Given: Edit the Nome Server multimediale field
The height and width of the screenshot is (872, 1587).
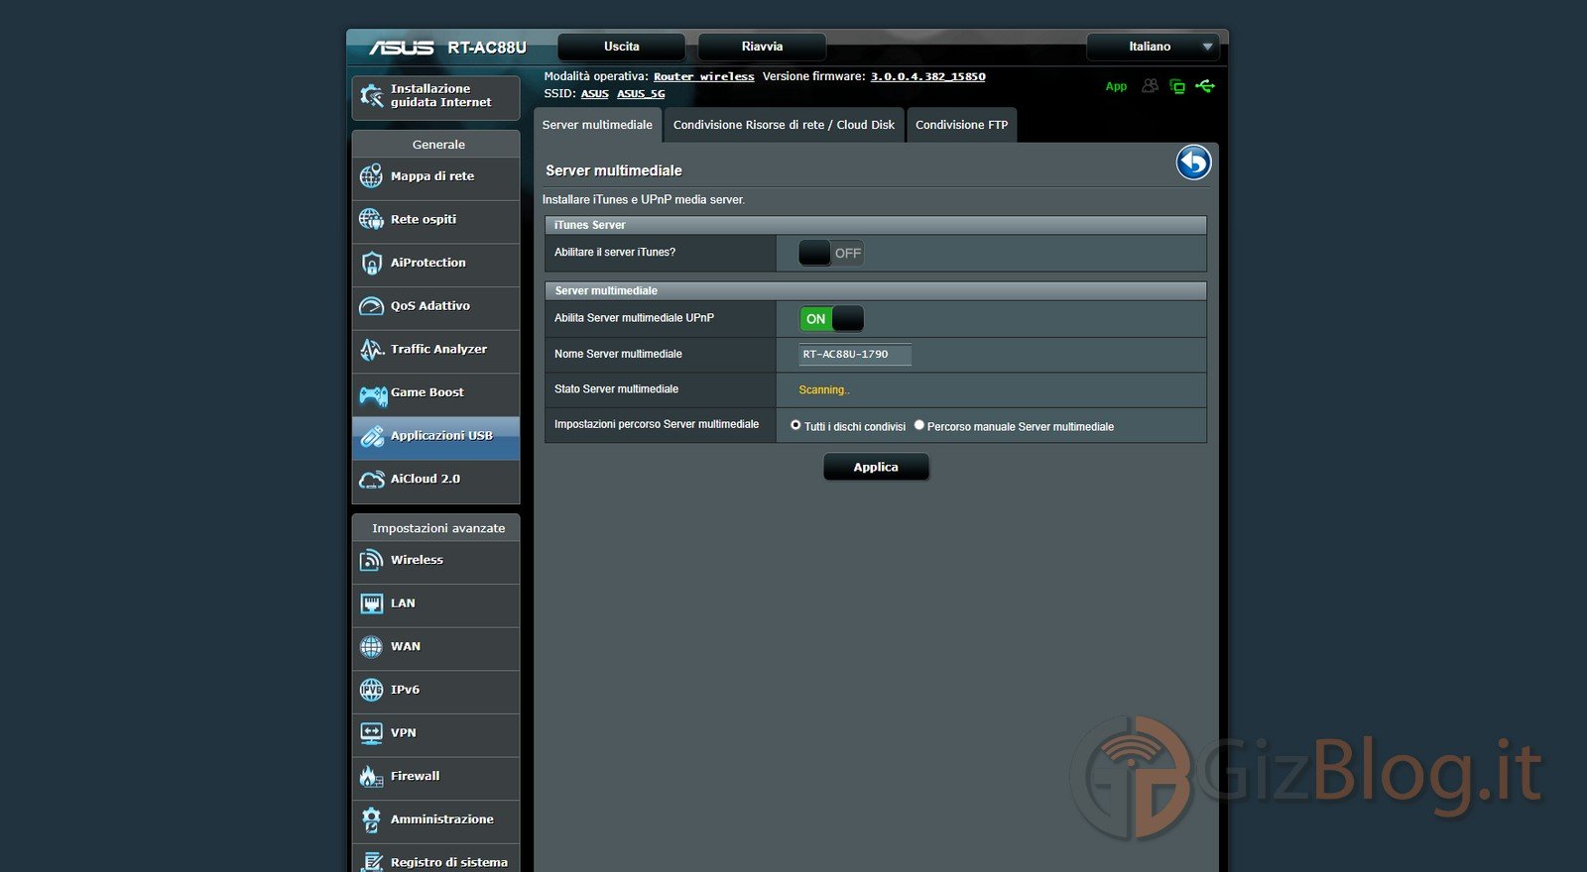Looking at the screenshot, I should [x=855, y=354].
